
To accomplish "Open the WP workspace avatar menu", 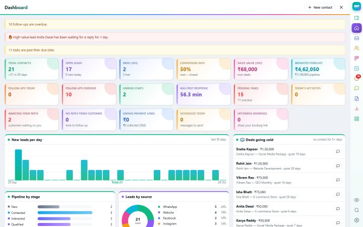I will [356, 7].
